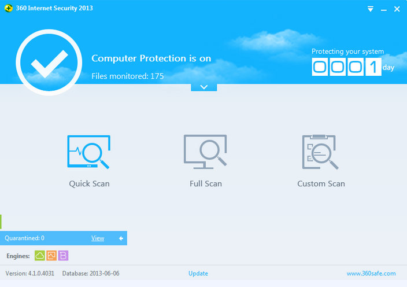Click the large protection checkmark circle
407x287 pixels.
point(49,62)
